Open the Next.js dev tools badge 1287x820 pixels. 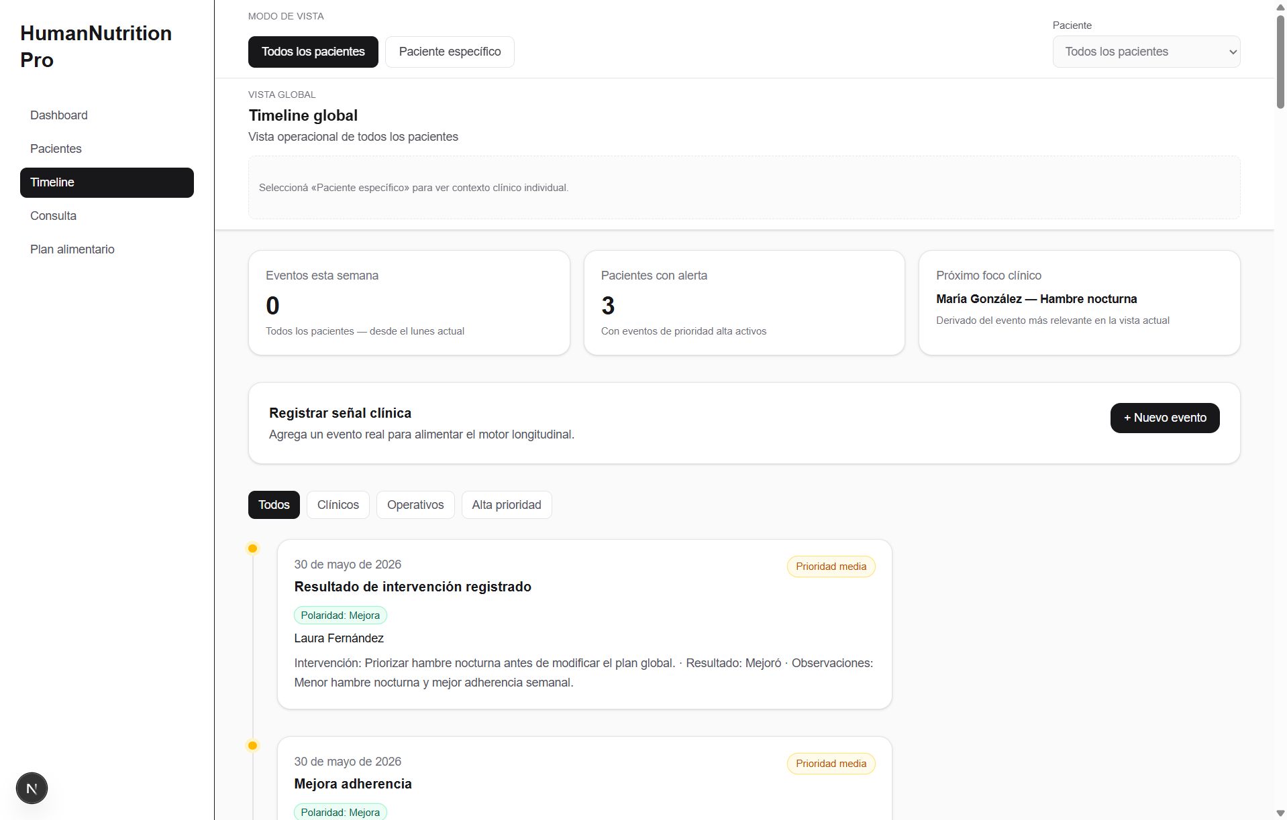click(32, 788)
